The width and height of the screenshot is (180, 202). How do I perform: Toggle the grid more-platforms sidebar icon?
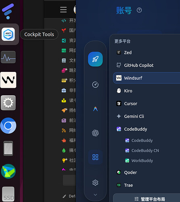95,157
